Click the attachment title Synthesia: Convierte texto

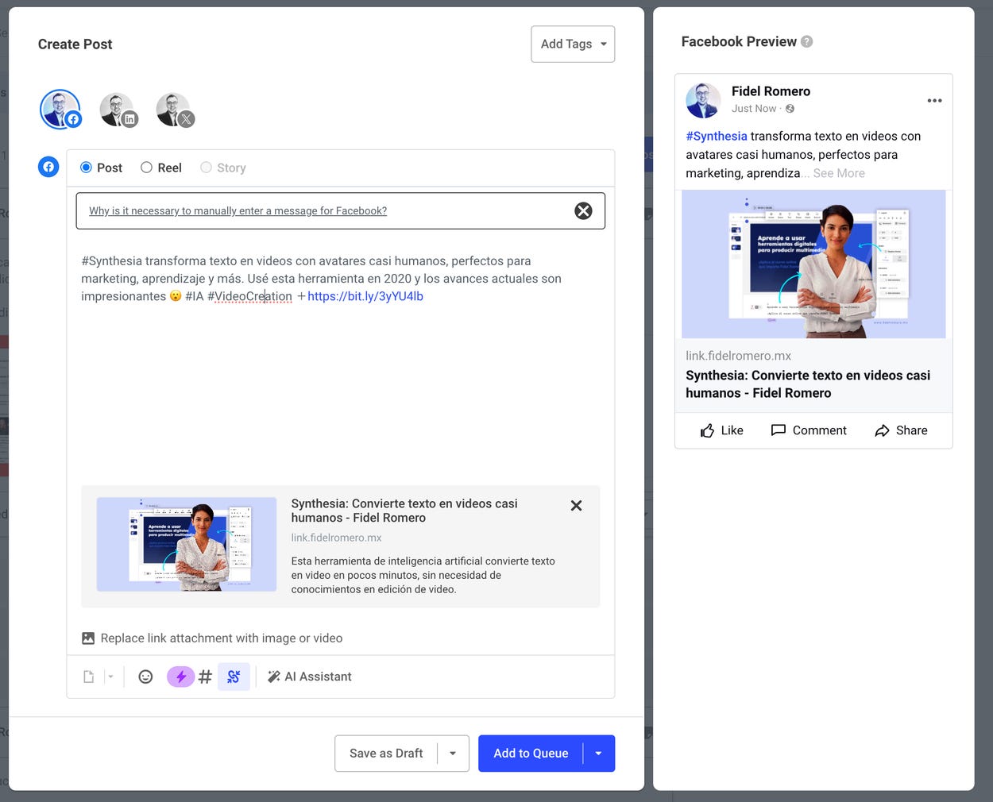tap(404, 511)
